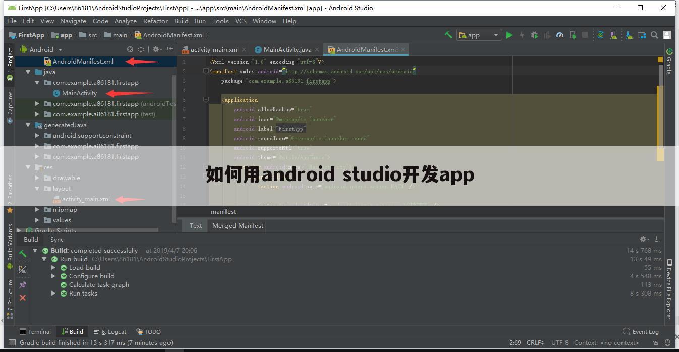Open the AVD Manager icon

[613, 35]
